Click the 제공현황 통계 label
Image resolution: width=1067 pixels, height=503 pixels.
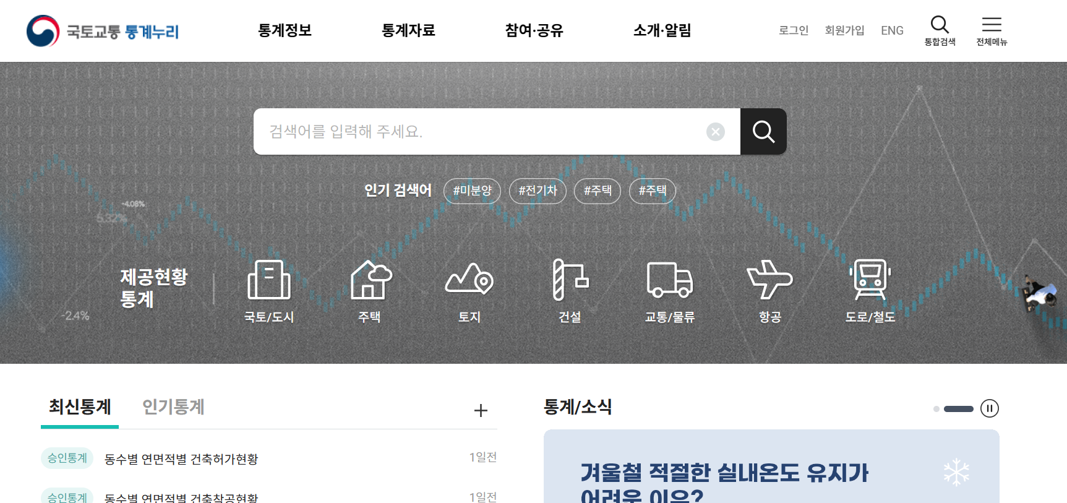pos(153,288)
